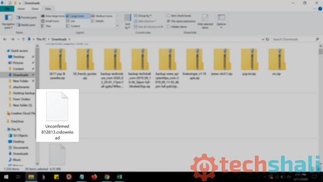Open the address bar history dropdown
323x182 pixels.
coord(263,39)
